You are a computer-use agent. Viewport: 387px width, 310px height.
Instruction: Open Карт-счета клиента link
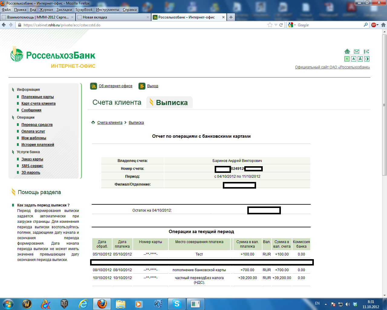click(x=38, y=104)
